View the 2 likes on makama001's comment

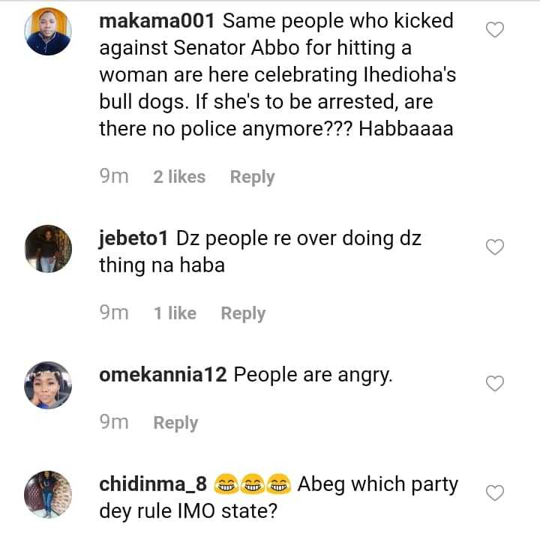tap(179, 177)
